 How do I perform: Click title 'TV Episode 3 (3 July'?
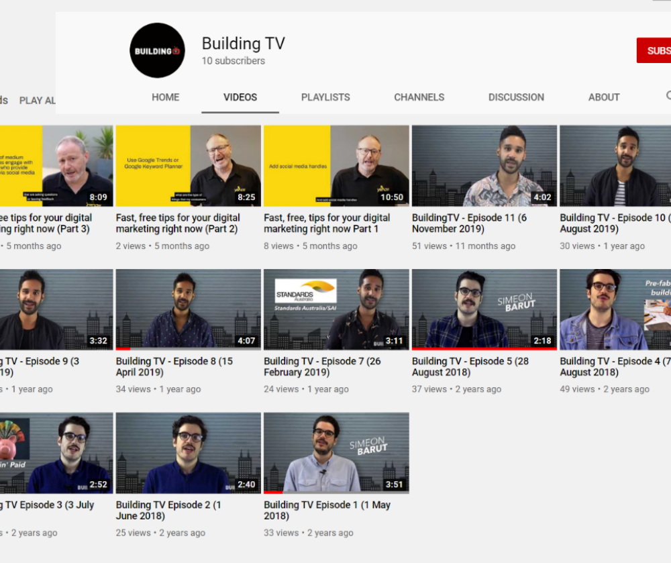(x=47, y=505)
